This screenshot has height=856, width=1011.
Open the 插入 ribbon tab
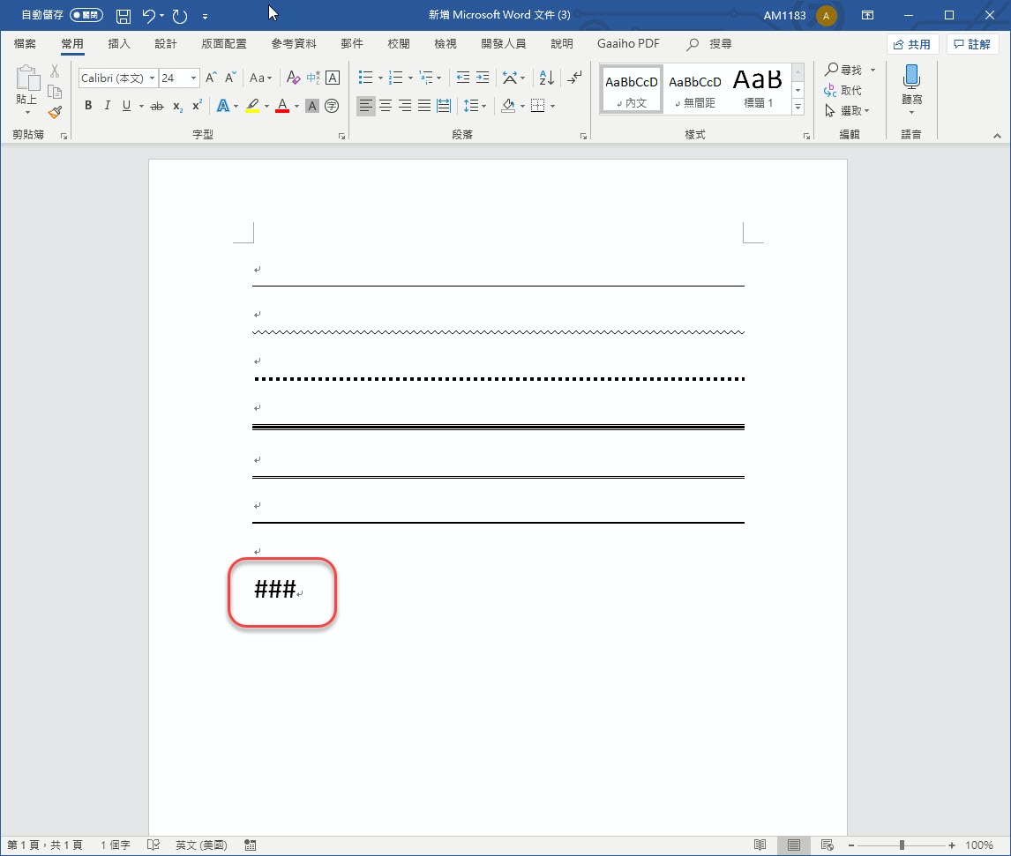(x=118, y=44)
